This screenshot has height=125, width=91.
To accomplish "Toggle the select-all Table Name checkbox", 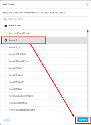I will pyautogui.click(x=6, y=26).
